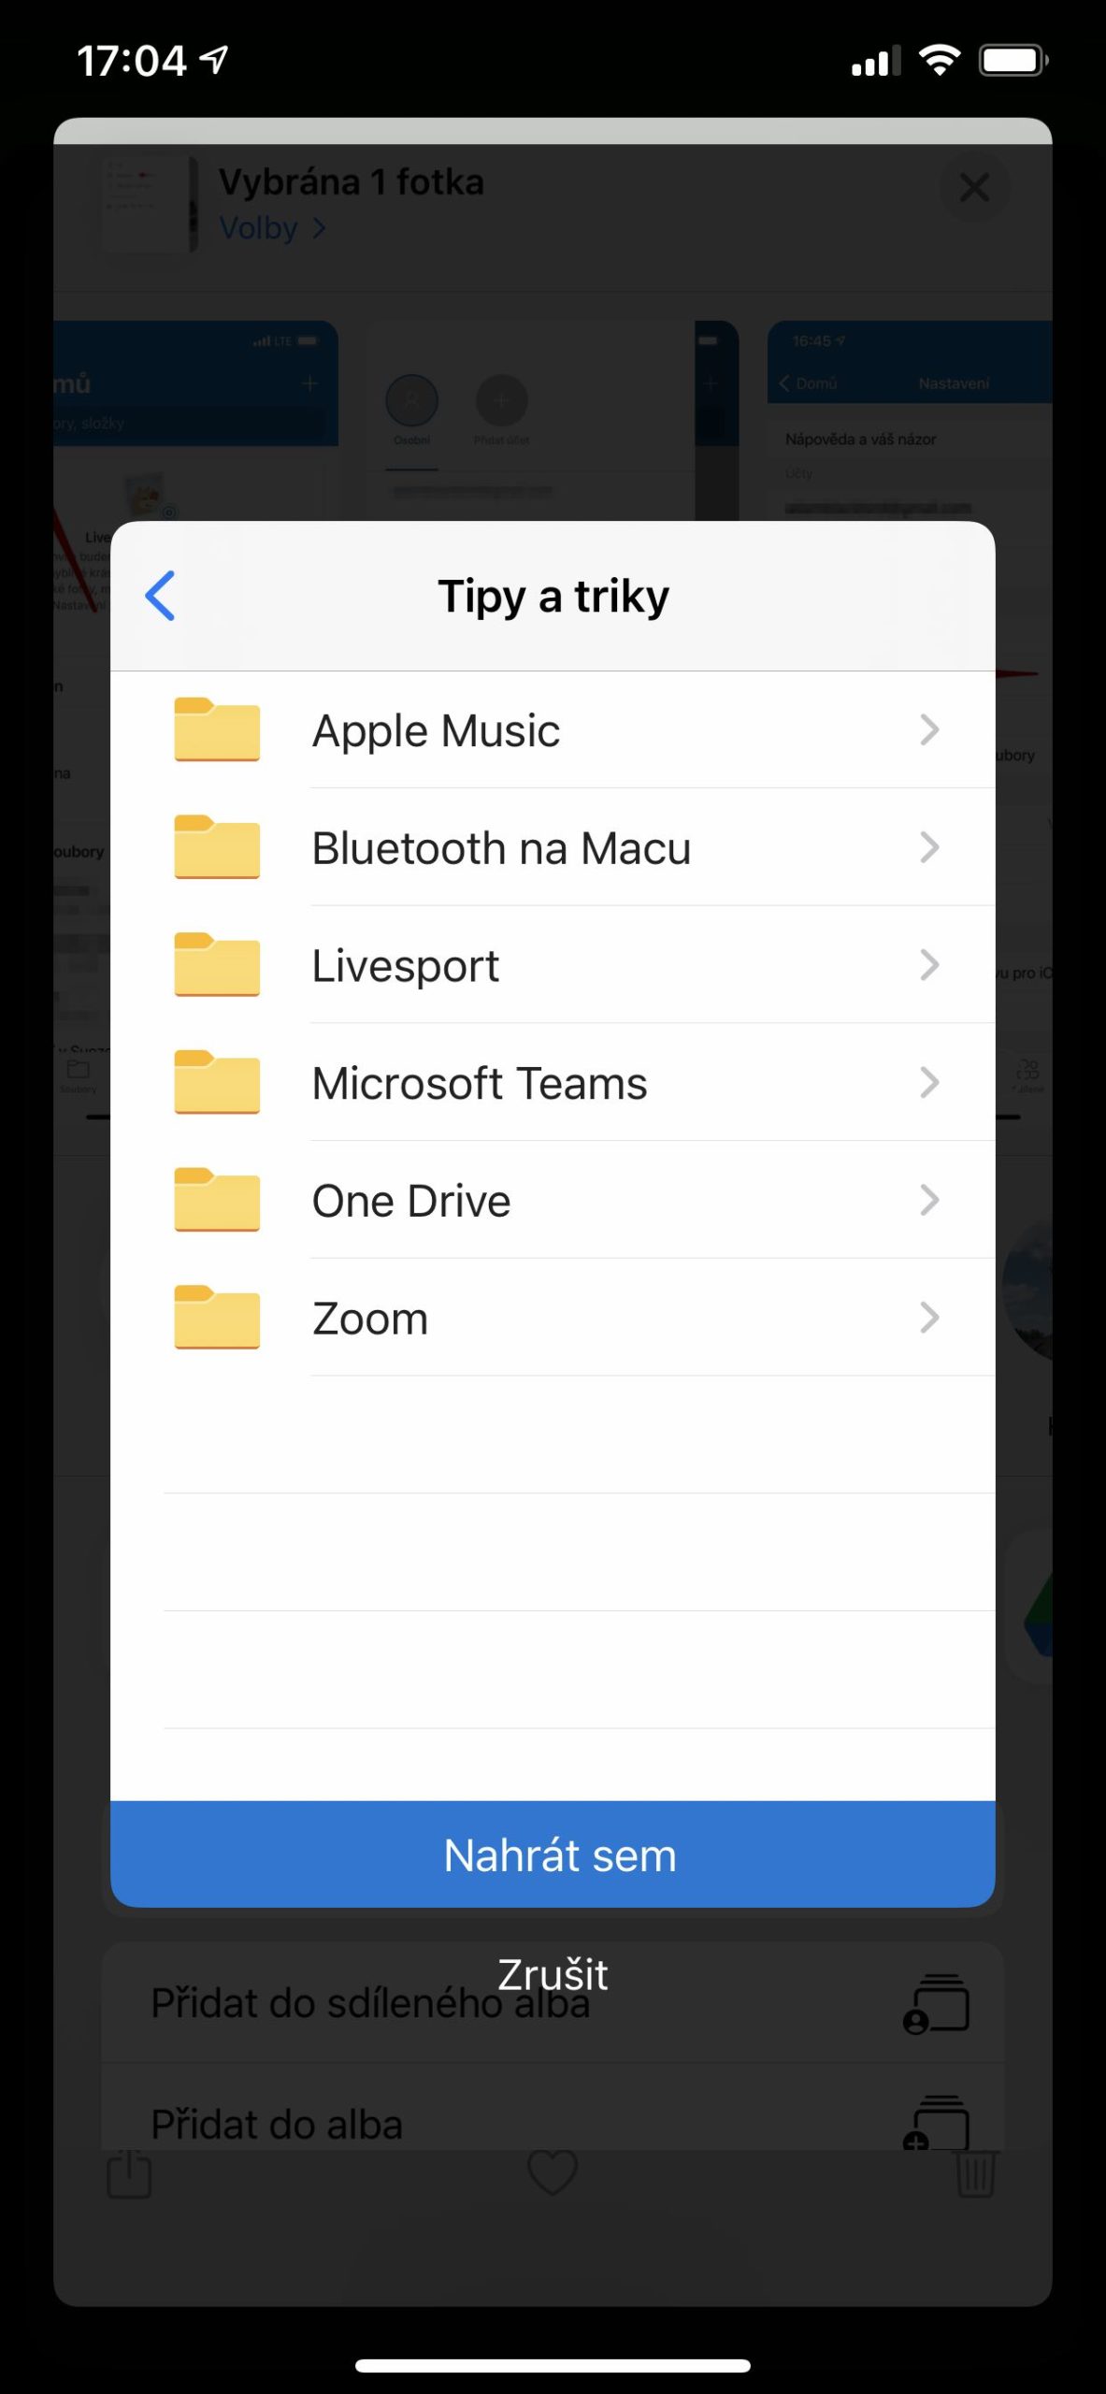Open the Bluetooth na Macu folder icon
This screenshot has height=2394, width=1106.
[217, 847]
